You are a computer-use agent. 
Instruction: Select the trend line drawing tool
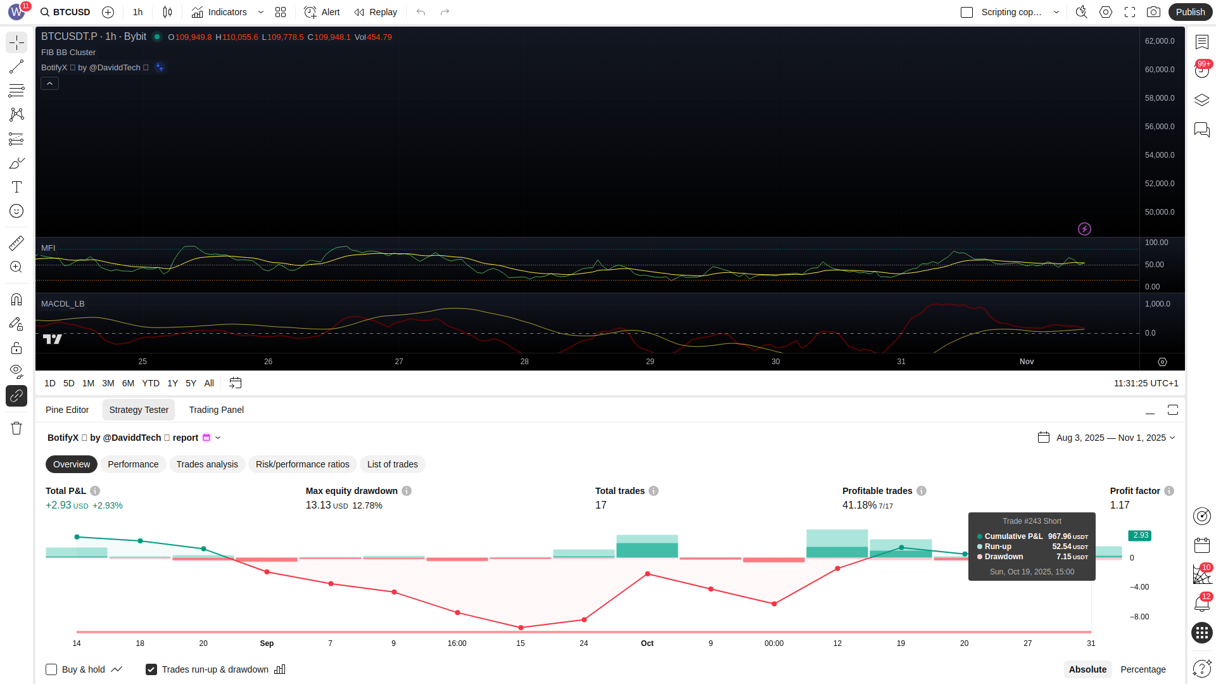click(16, 66)
